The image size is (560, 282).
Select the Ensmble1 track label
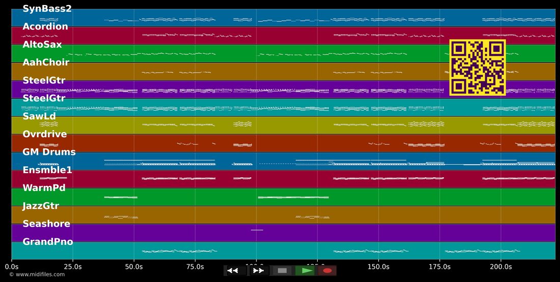tap(47, 170)
